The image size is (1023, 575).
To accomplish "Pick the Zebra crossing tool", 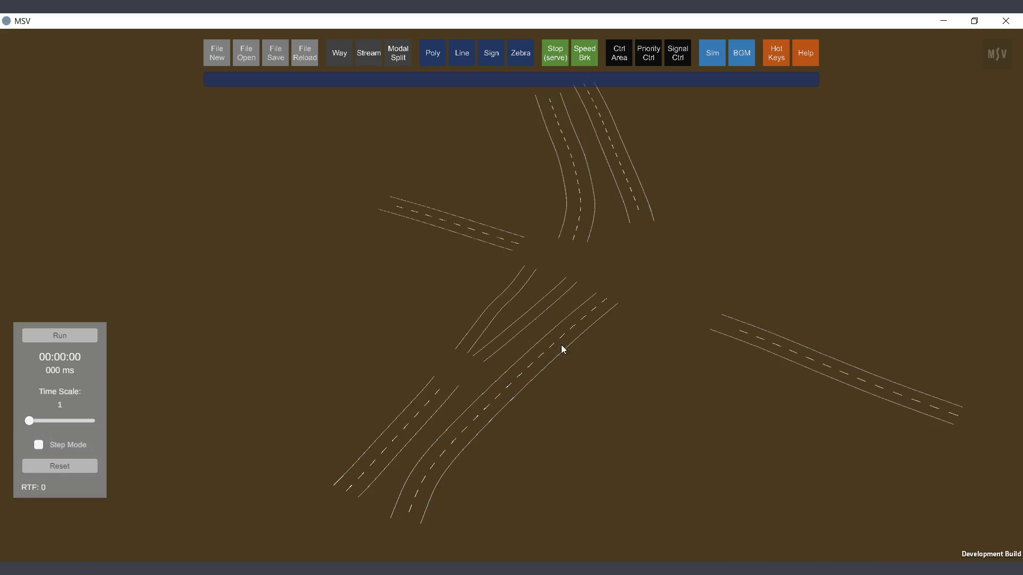I will [x=521, y=53].
